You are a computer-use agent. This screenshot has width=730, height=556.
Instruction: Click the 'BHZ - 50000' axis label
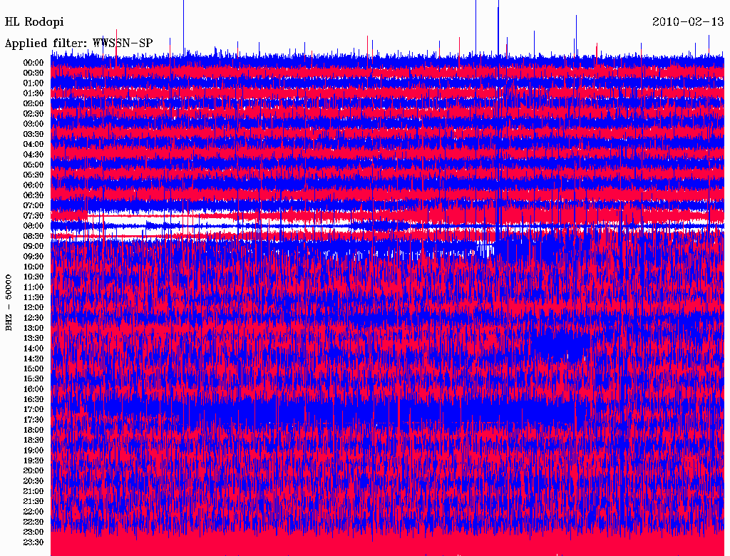tap(9, 303)
